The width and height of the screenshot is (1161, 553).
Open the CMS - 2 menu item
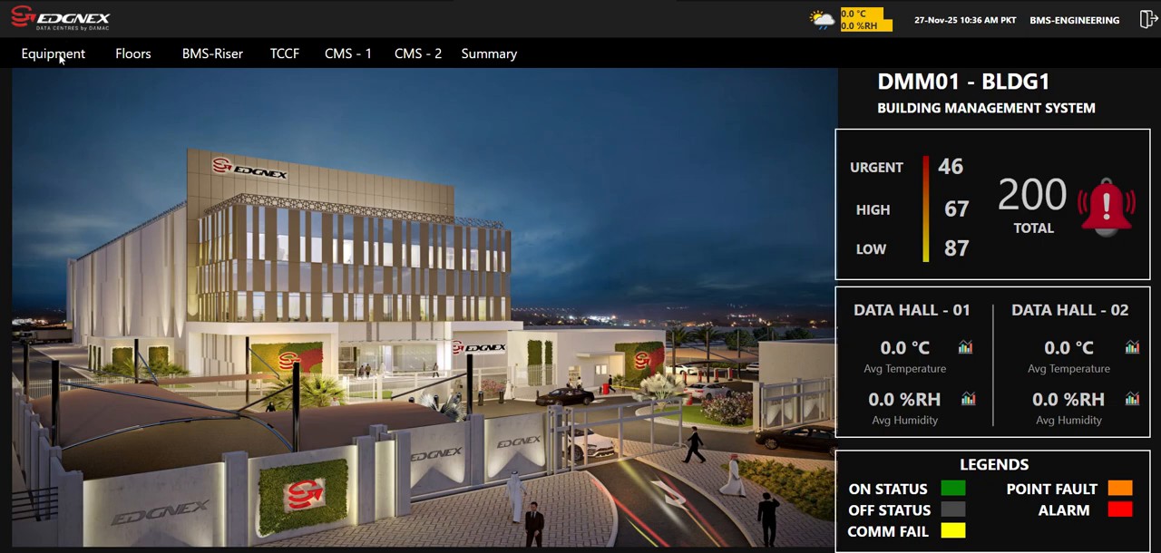tap(418, 53)
